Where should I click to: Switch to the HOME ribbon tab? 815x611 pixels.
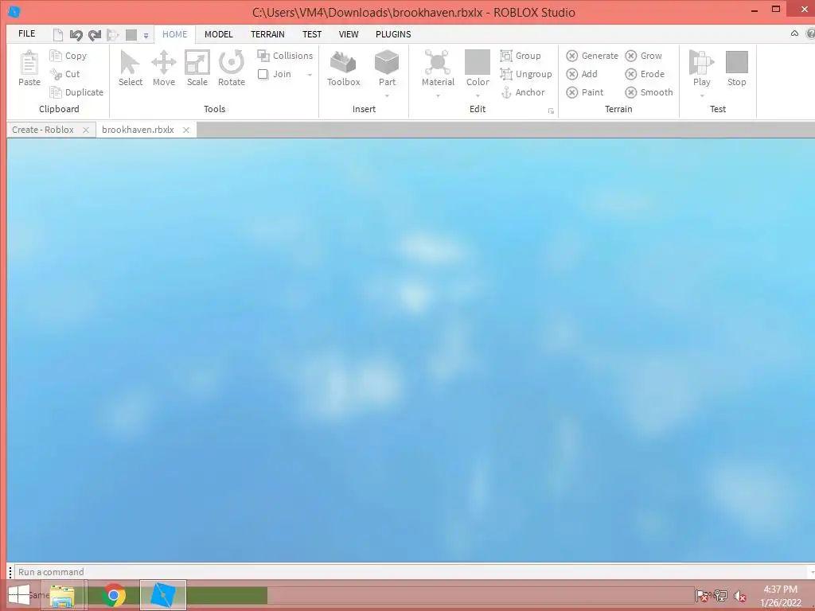coord(174,34)
